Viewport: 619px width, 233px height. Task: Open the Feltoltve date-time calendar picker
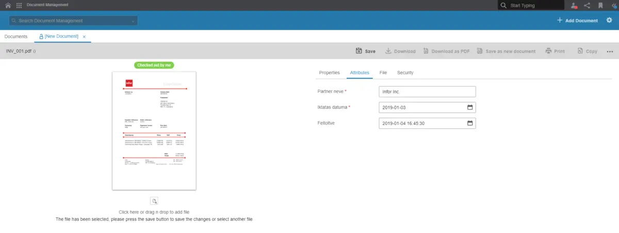470,123
